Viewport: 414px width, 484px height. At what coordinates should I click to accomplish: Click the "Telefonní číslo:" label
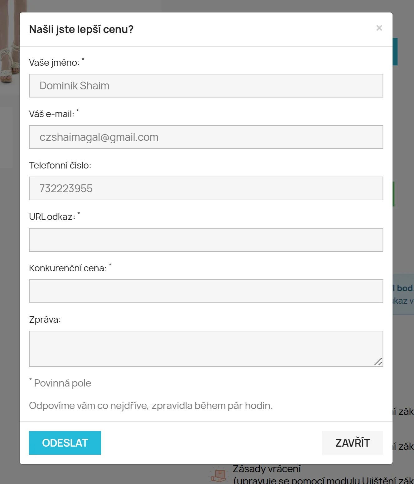pos(60,165)
